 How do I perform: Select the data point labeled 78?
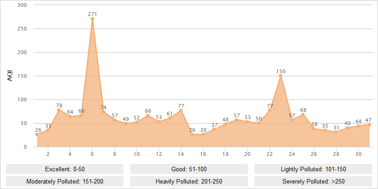click(59, 110)
